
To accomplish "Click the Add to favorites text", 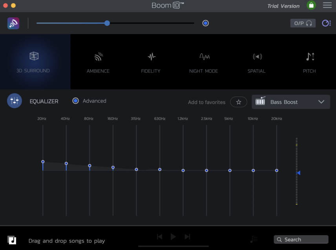I will click(206, 102).
